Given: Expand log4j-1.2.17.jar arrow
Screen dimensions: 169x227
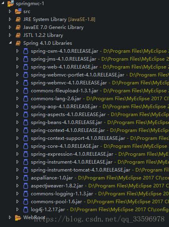Looking at the screenshot, I should tap(17, 209).
